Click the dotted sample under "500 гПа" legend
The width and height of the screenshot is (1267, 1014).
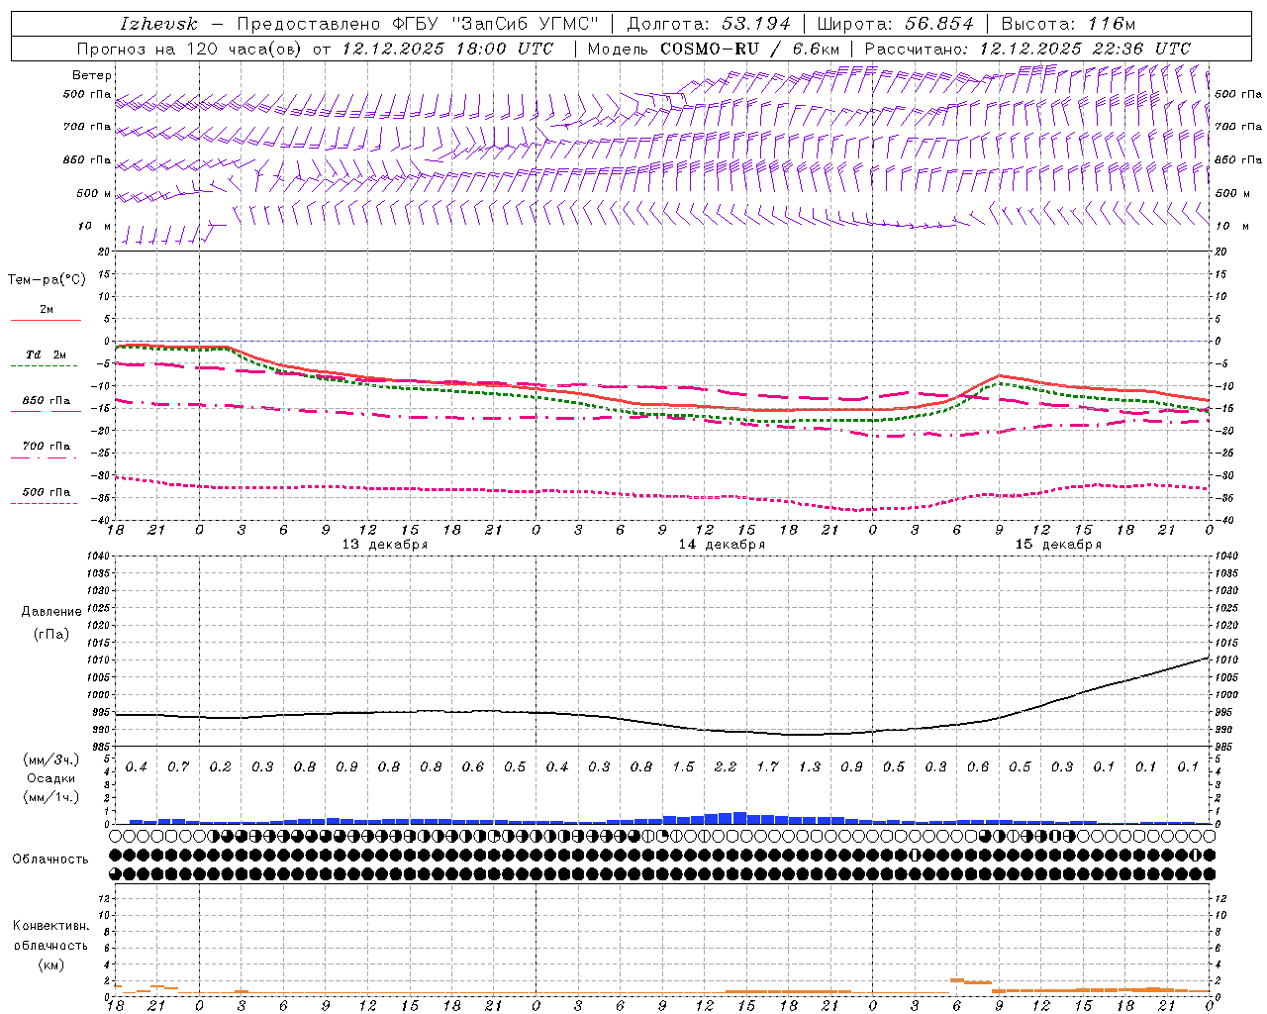pos(45,503)
